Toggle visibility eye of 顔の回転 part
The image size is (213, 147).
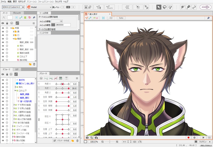coord(3,60)
